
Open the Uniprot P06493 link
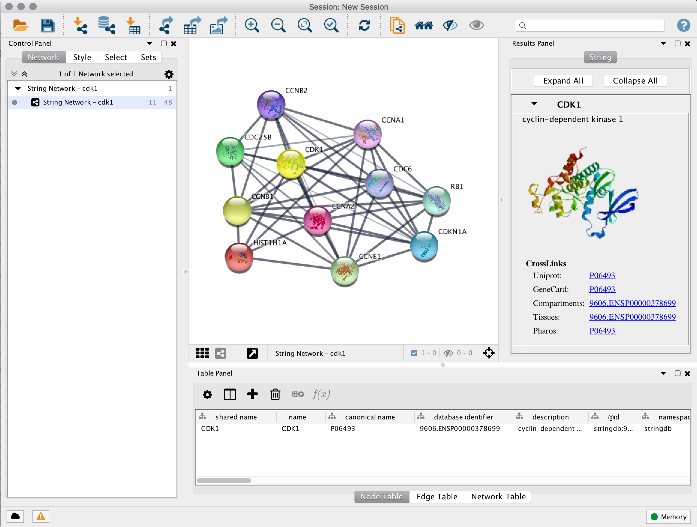[x=602, y=275]
